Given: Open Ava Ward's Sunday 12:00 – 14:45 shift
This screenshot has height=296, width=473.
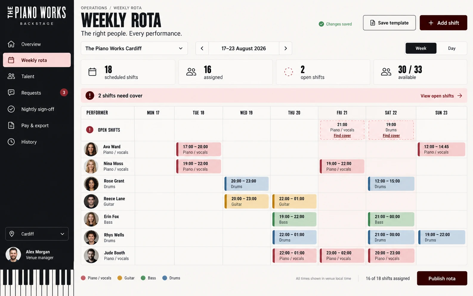Looking at the screenshot, I should tap(442, 149).
